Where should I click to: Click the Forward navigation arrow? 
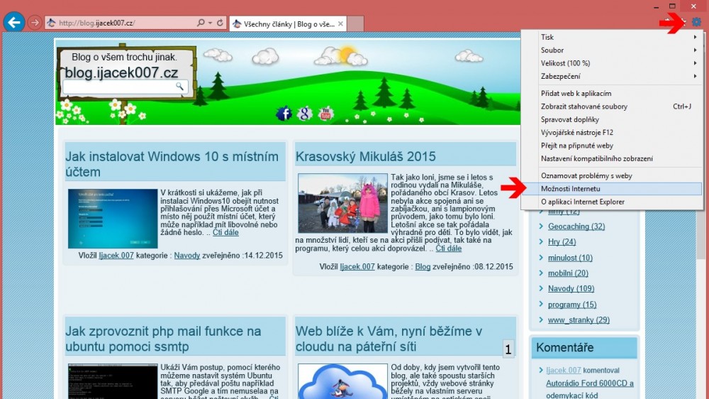click(x=35, y=23)
